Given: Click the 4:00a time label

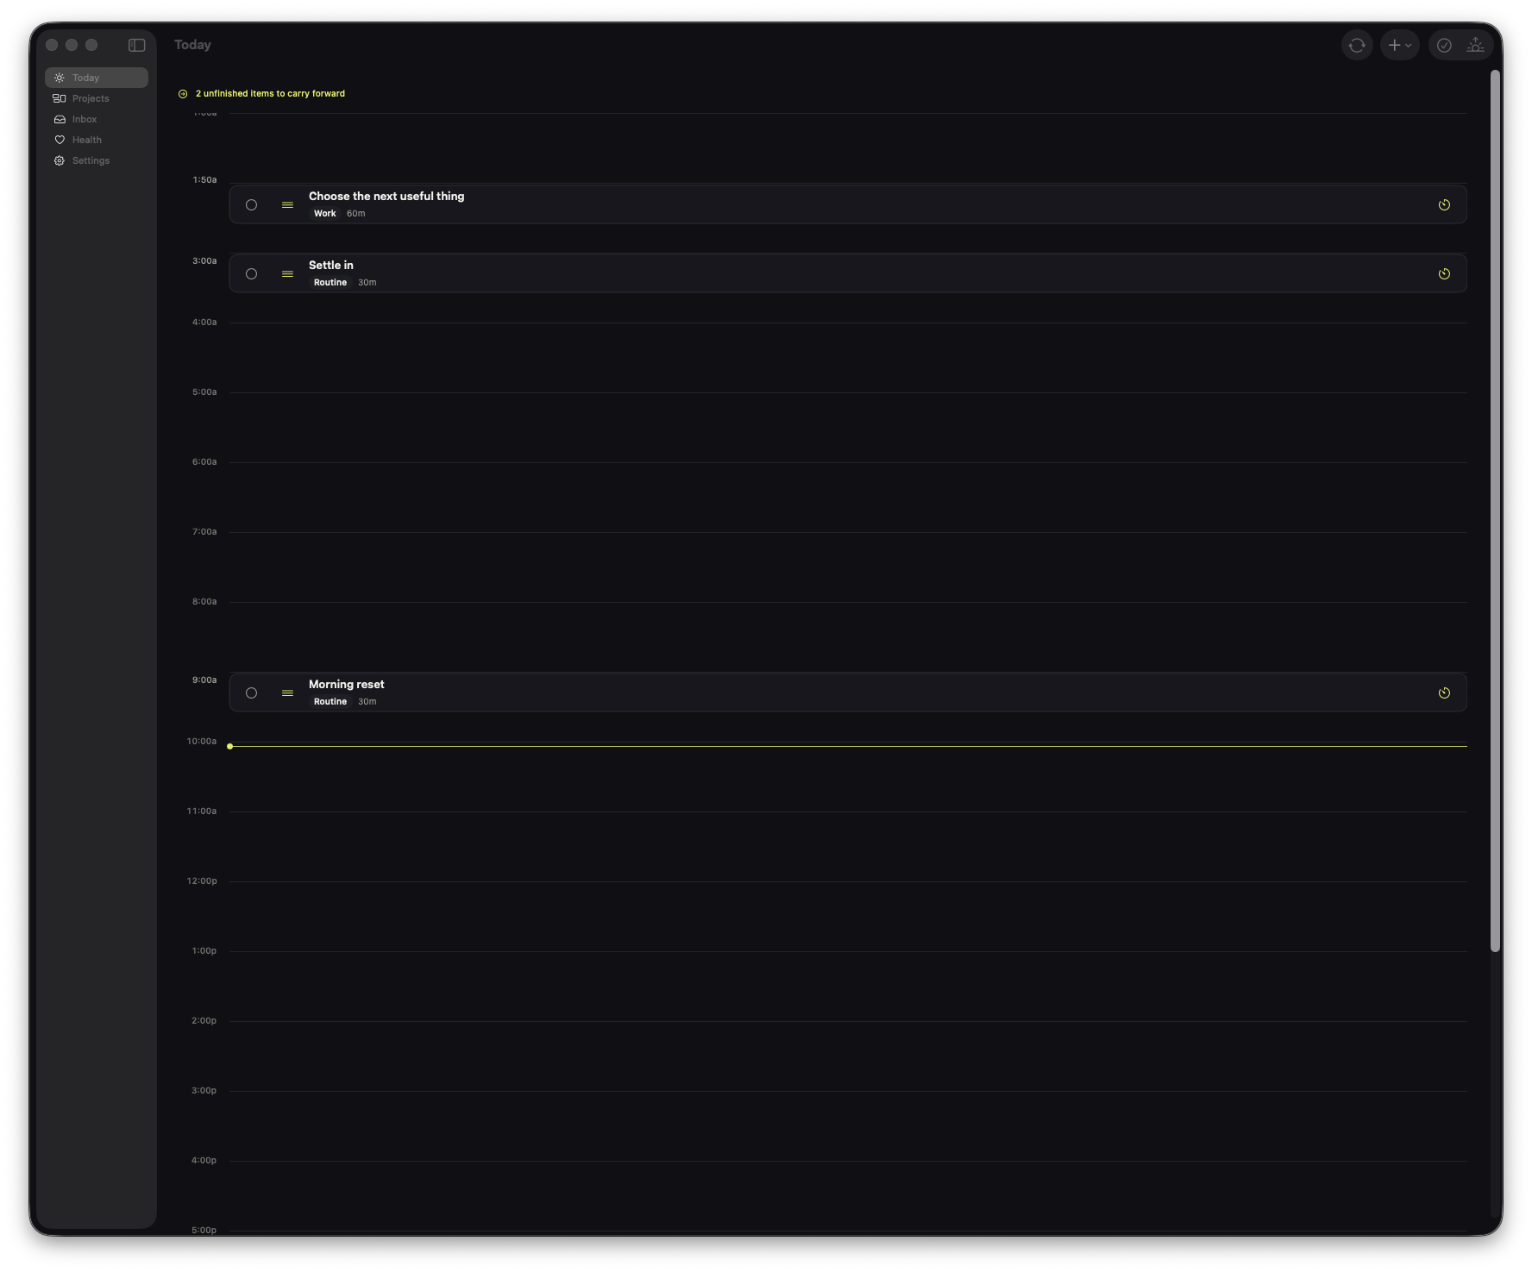Looking at the screenshot, I should tap(204, 323).
